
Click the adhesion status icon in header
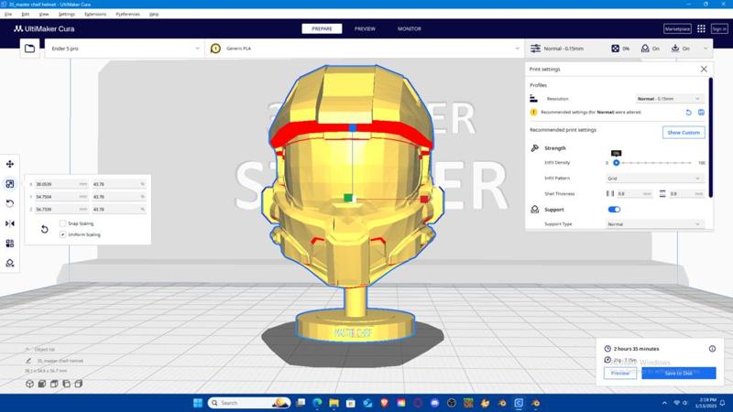pos(675,49)
